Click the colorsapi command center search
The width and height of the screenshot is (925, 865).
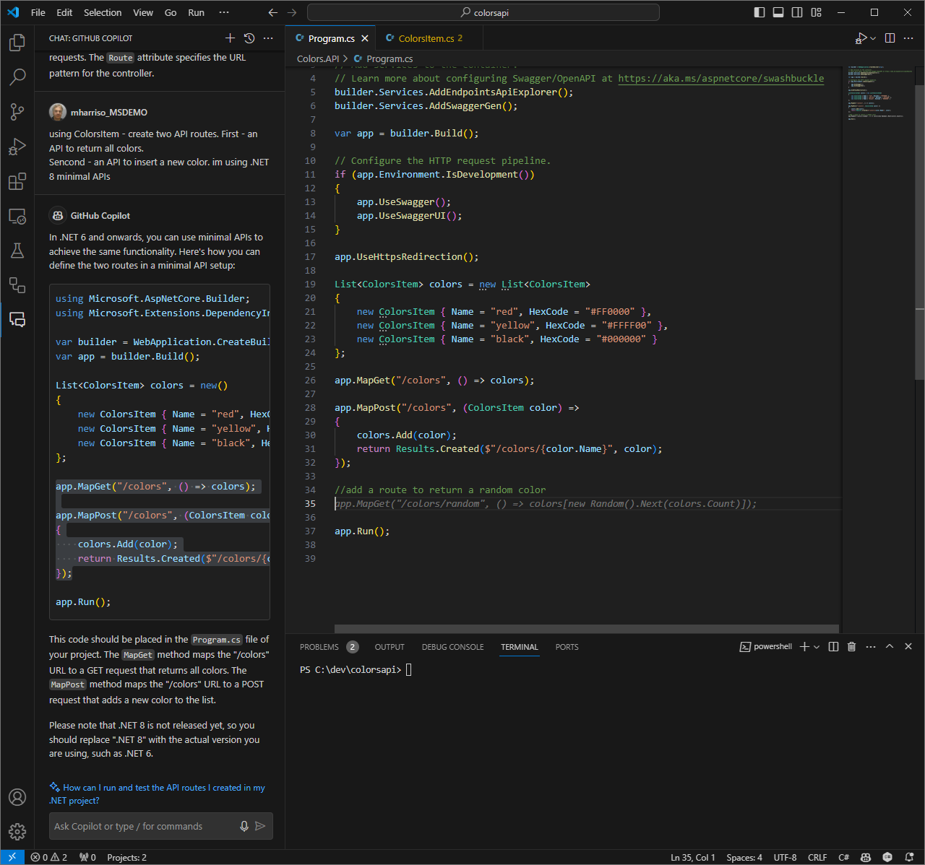[483, 12]
